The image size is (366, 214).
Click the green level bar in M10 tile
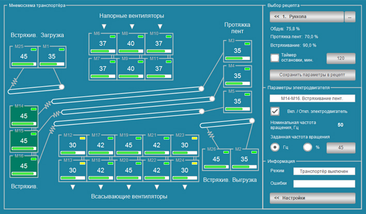point(155,51)
